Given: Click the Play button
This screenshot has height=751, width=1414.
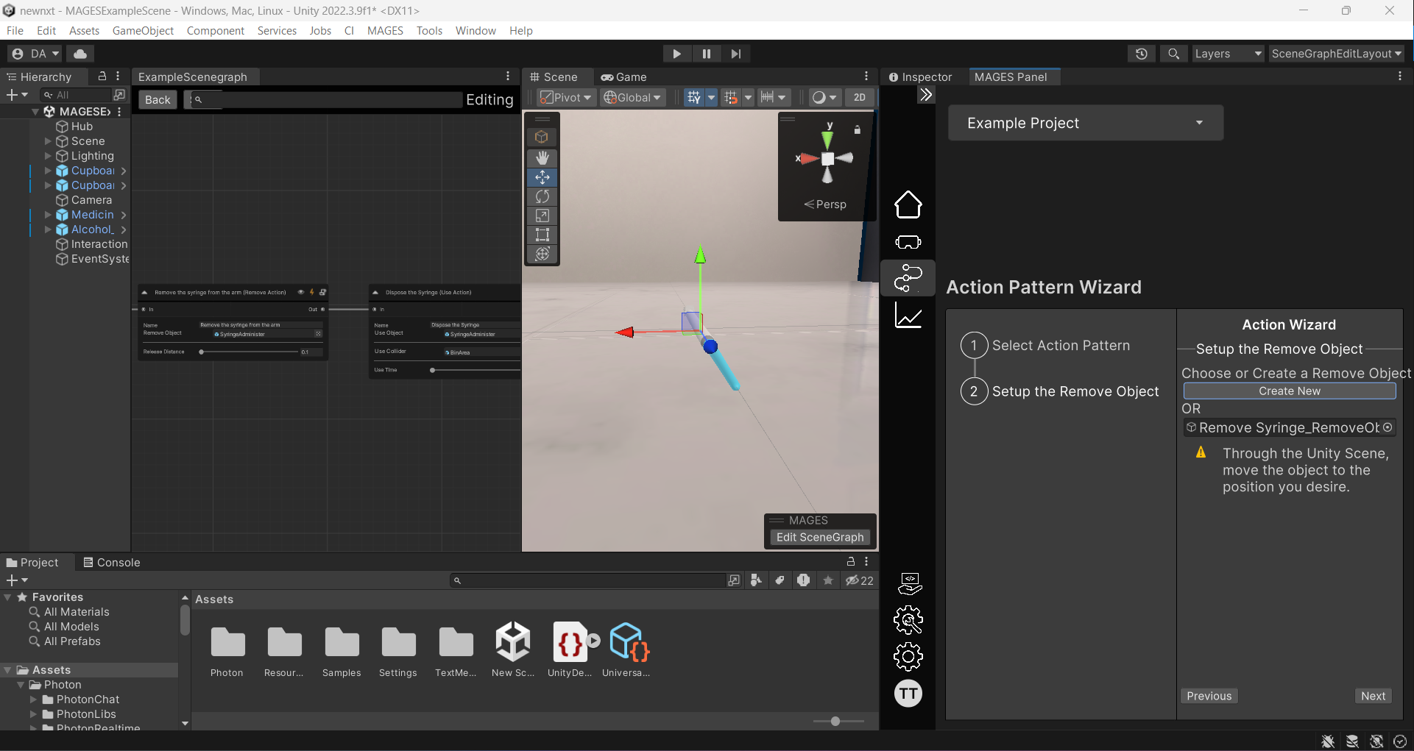Looking at the screenshot, I should [x=676, y=54].
